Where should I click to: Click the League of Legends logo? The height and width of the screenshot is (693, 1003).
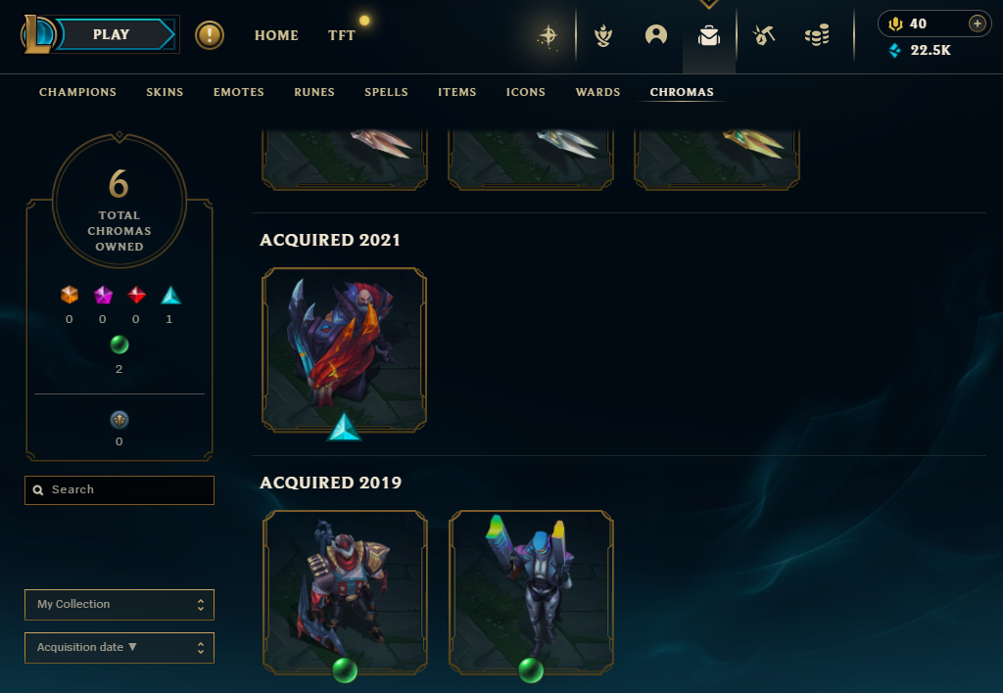click(37, 34)
